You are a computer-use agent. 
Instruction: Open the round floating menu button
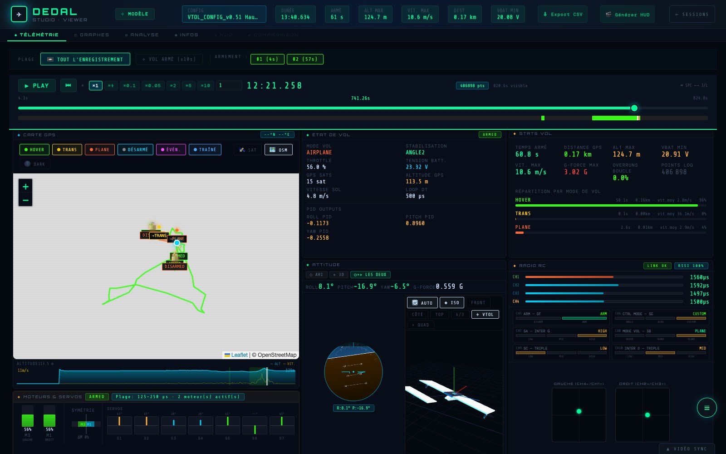pyautogui.click(x=706, y=408)
